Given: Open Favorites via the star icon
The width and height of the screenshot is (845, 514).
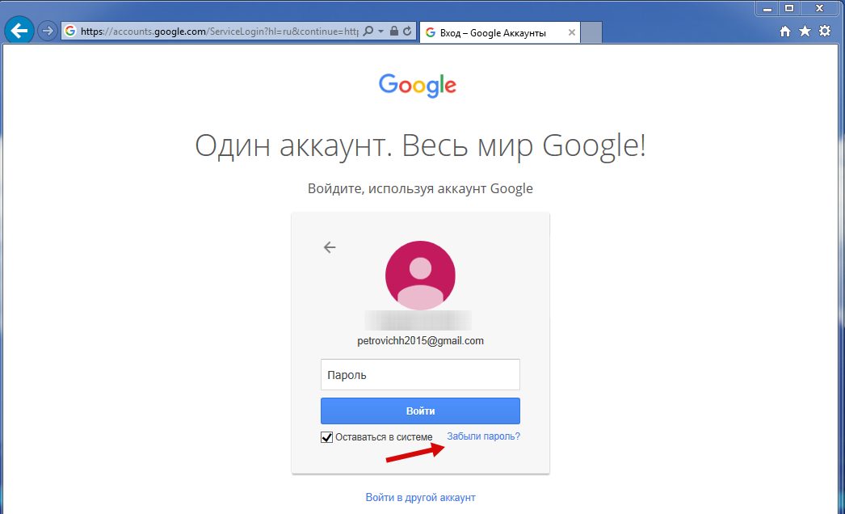Looking at the screenshot, I should (805, 32).
